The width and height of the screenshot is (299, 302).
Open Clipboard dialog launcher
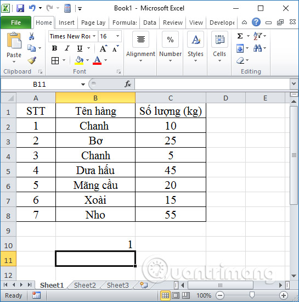tap(40, 71)
